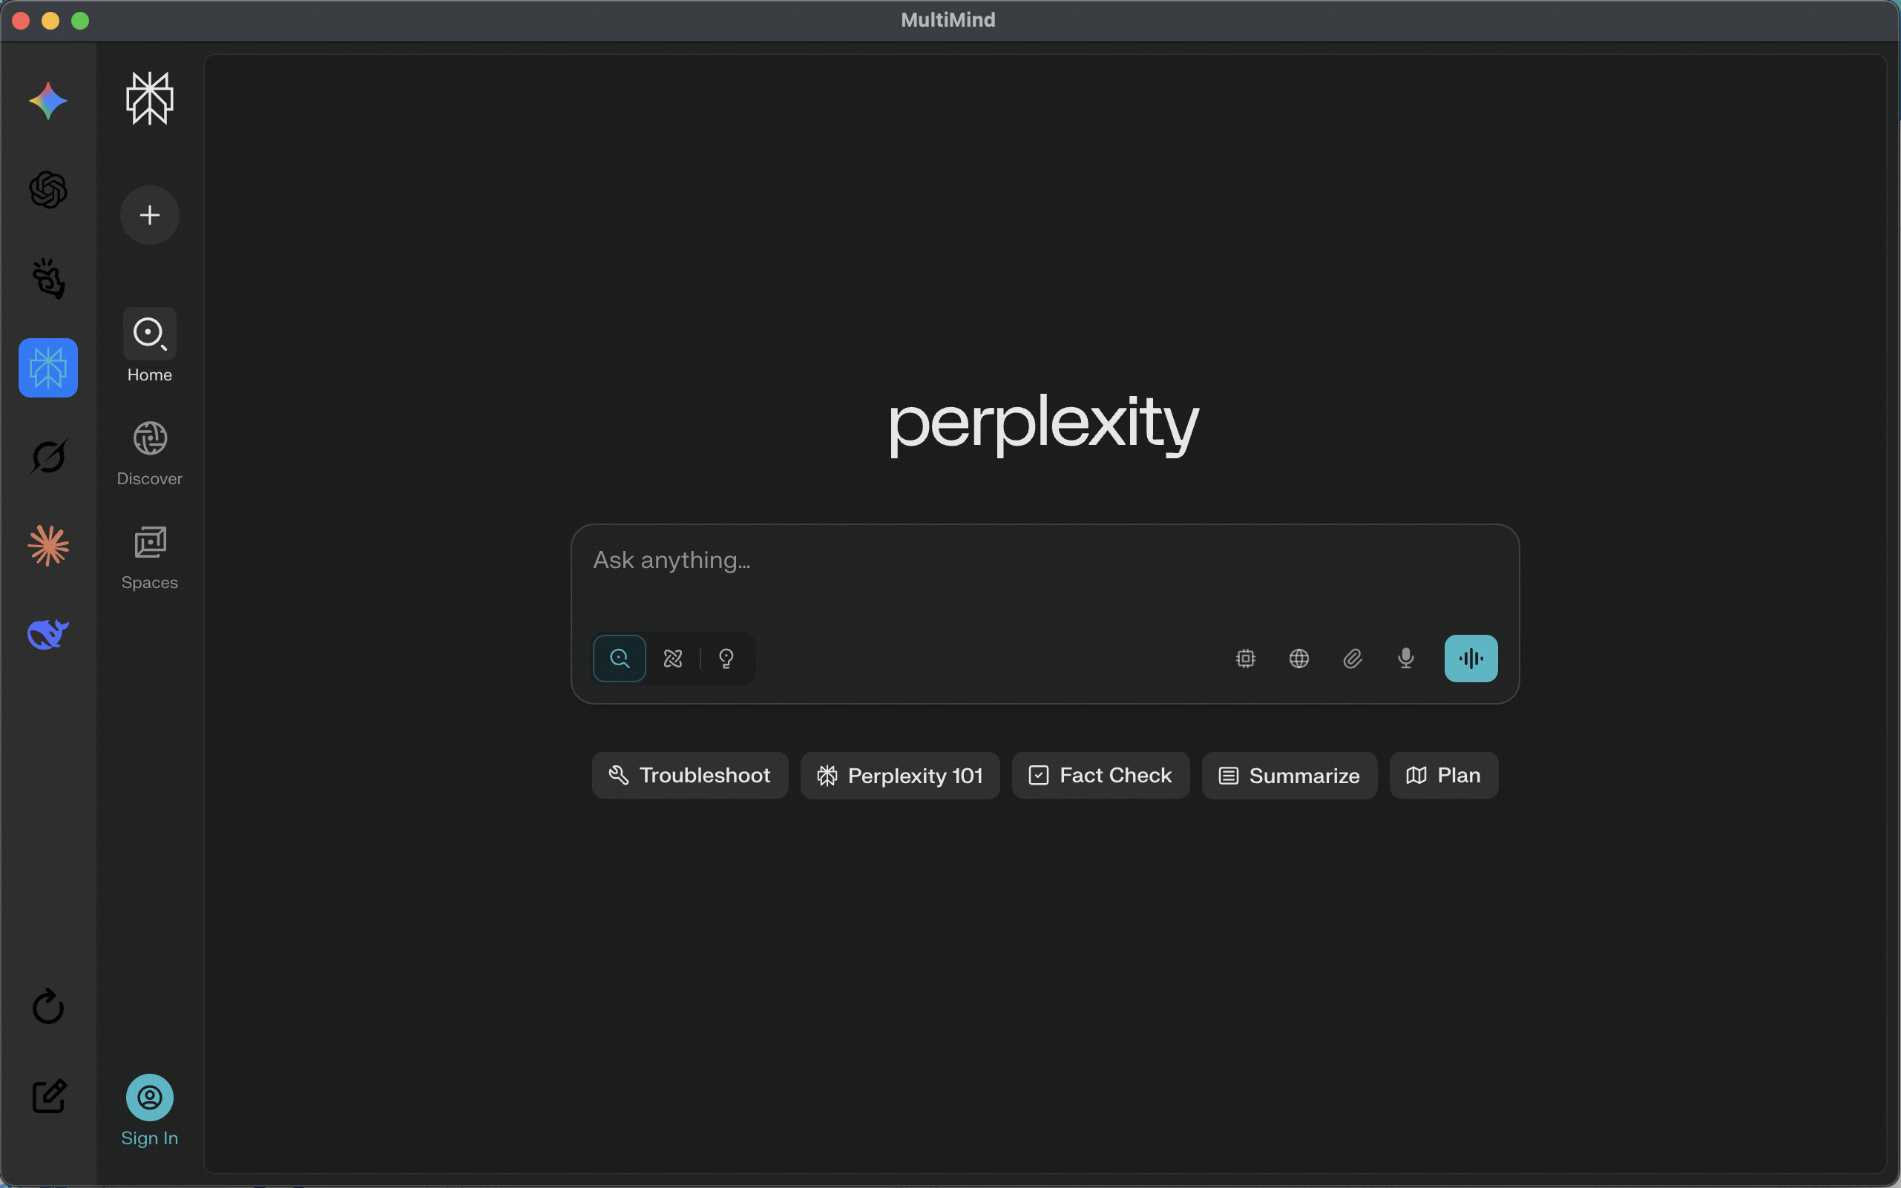The height and width of the screenshot is (1188, 1901).
Task: Enable the Labs lightbulb mode
Action: pos(726,659)
